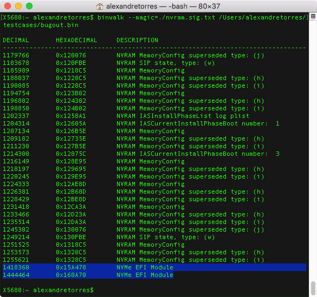Click the hex value 0x124302
Image resolution: width=317 pixels, height=297 pixels.
71,101
